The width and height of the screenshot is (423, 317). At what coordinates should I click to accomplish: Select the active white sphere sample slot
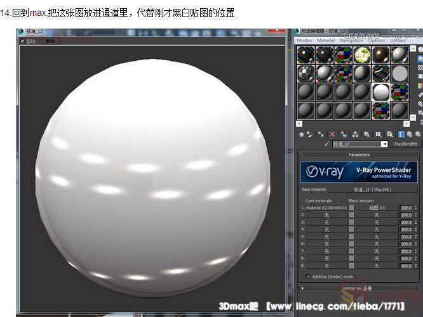click(381, 92)
